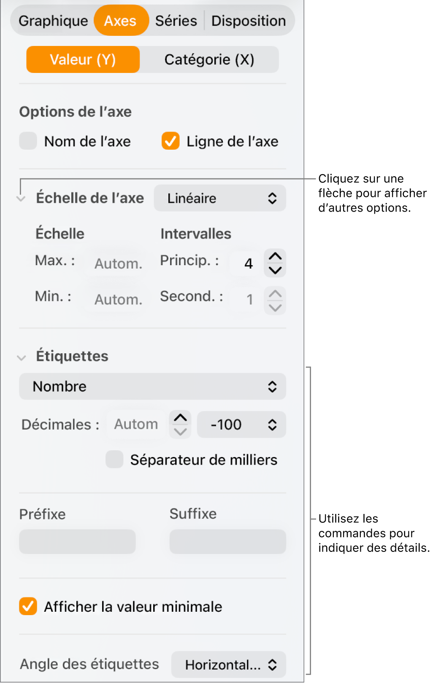Enable the Nom de l'axe checkbox
Screen dimensions: 441x683
pyautogui.click(x=27, y=141)
